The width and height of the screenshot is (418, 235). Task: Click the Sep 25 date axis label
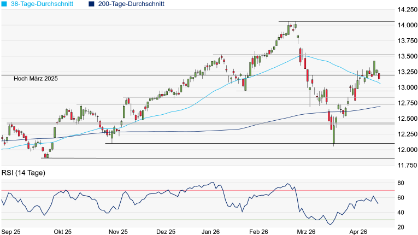coord(11,232)
